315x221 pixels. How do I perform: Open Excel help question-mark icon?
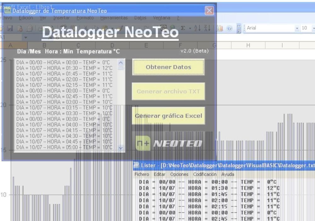tap(229, 28)
